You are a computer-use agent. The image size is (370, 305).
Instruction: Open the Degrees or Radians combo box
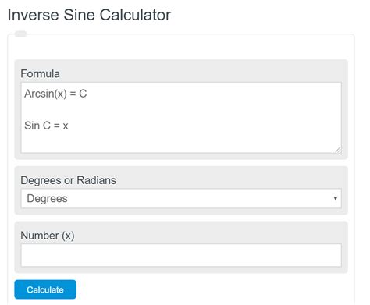[x=181, y=198]
